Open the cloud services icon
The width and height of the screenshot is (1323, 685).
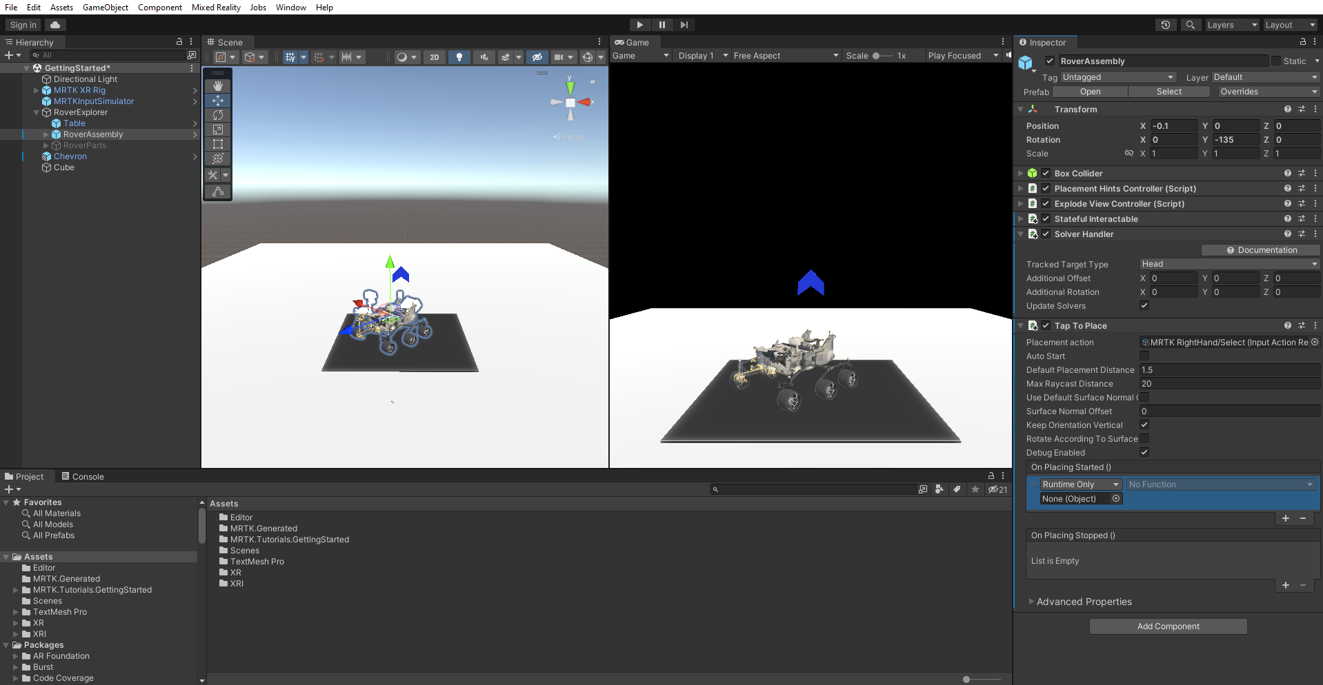coord(55,25)
